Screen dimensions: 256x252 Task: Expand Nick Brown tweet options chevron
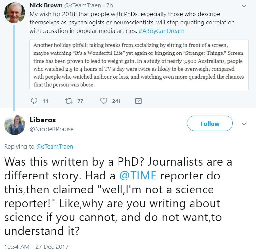(244, 6)
